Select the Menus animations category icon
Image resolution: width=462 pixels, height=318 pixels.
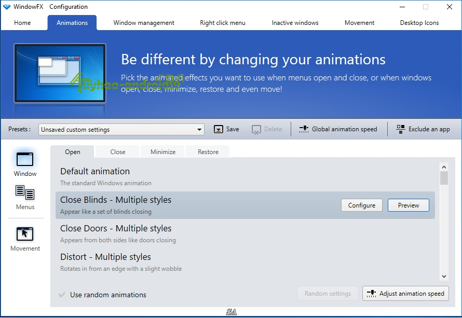pos(25,192)
